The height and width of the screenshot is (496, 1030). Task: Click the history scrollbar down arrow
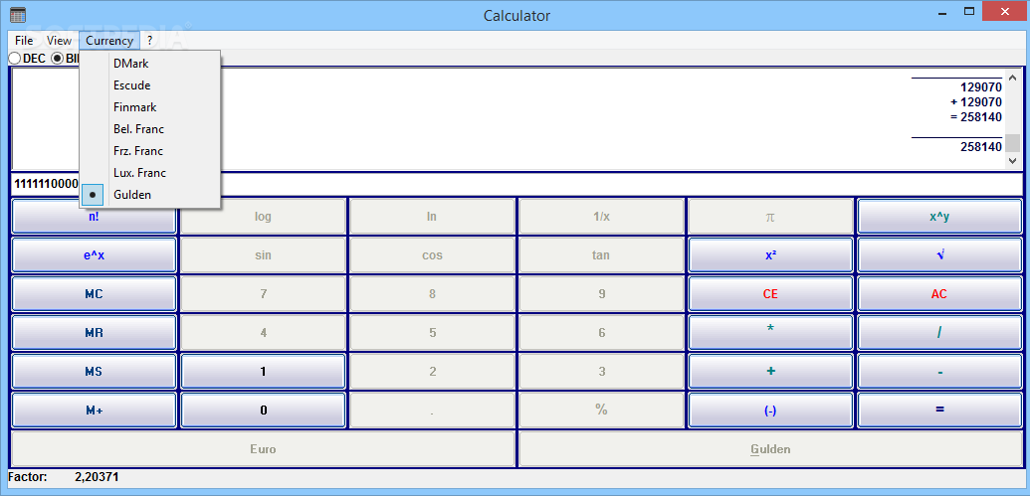click(x=1013, y=160)
